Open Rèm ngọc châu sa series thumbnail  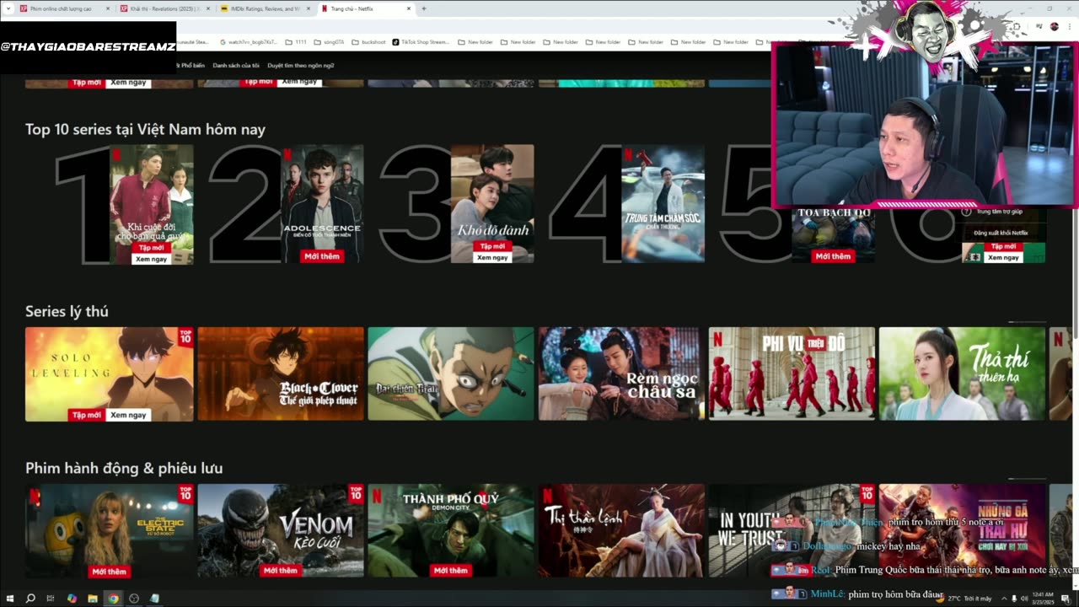click(620, 373)
